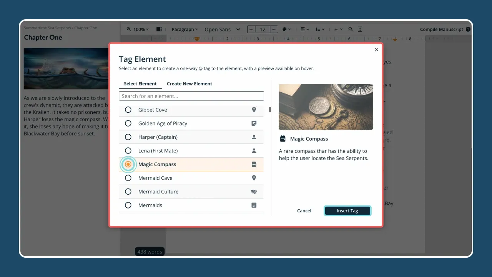Click the masks icon beside Mermaid Culture

coord(254,191)
